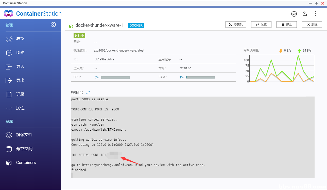Stop the container with 停止 button
The height and width of the screenshot is (190, 327).
click(286, 25)
